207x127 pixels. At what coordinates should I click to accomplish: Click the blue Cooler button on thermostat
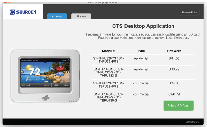60,74
